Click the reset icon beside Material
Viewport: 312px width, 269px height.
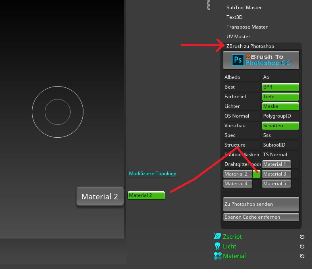pos(302,256)
